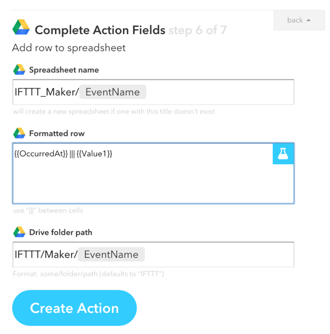Click the step 6 of 7 label
330x334 pixels.
click(x=198, y=30)
